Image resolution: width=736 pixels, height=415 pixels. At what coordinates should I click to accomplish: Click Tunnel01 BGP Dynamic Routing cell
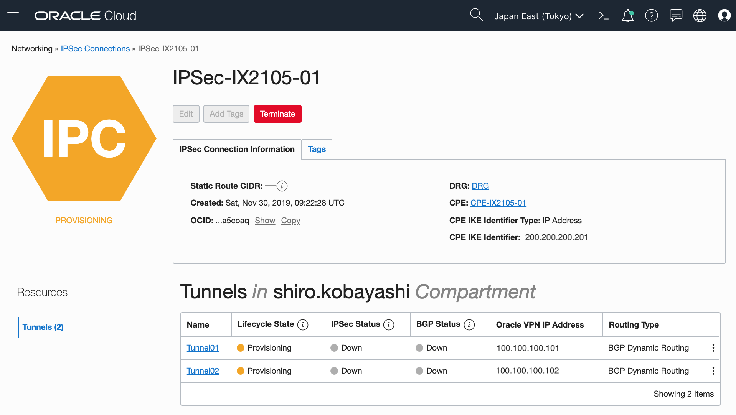[x=649, y=348]
